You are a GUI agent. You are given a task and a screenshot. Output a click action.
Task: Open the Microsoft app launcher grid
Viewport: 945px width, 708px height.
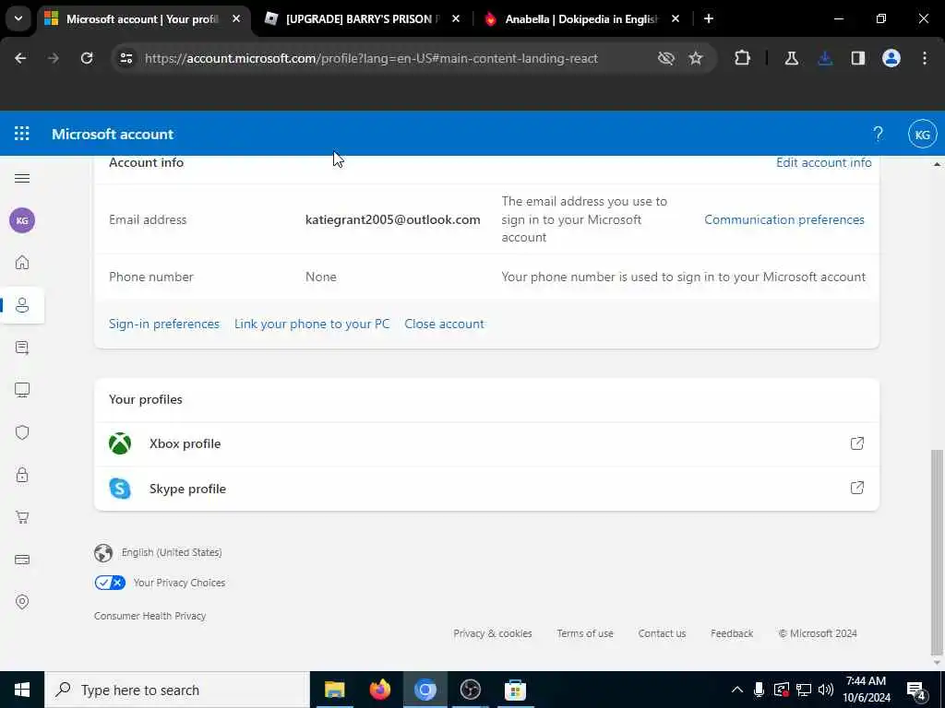22,134
